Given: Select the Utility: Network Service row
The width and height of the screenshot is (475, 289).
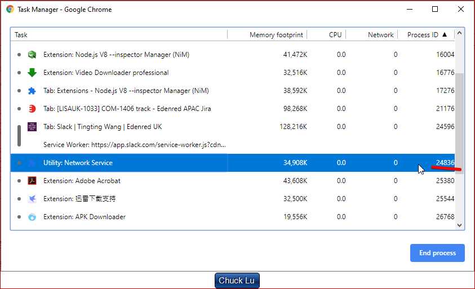Looking at the screenshot, I should click(233, 163).
